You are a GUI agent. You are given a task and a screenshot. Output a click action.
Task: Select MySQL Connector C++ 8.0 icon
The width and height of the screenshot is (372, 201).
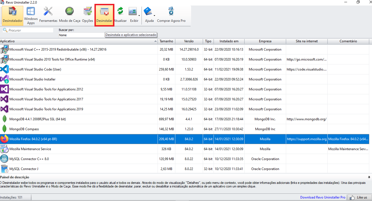click(4, 159)
